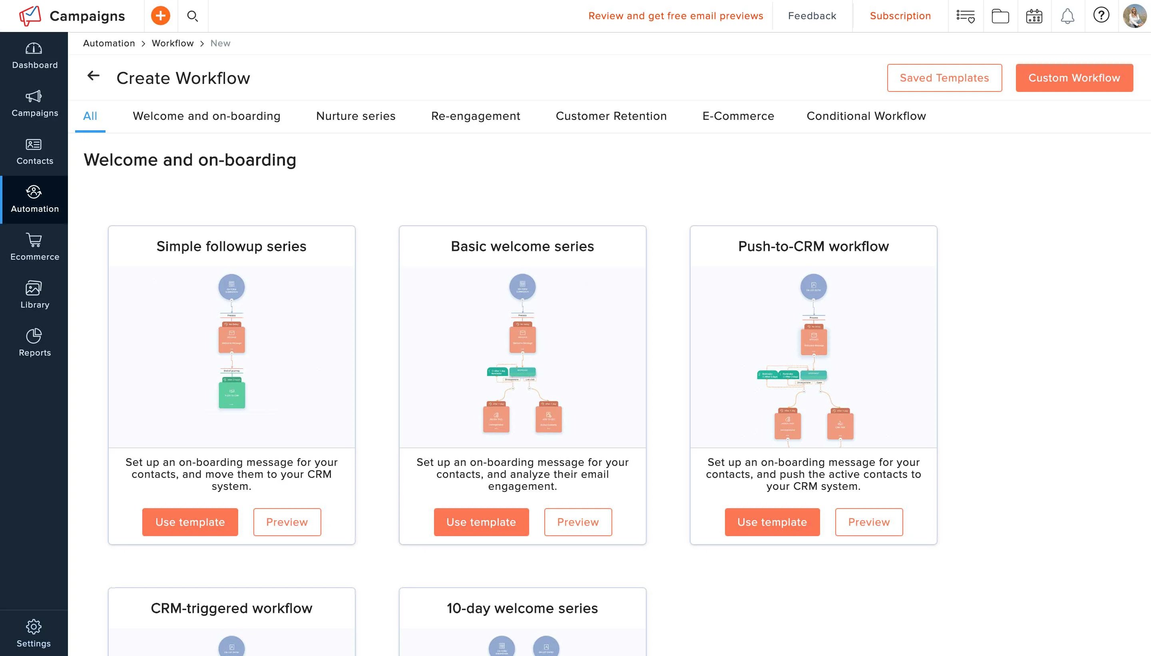
Task: Open Settings from the sidebar
Action: (34, 632)
